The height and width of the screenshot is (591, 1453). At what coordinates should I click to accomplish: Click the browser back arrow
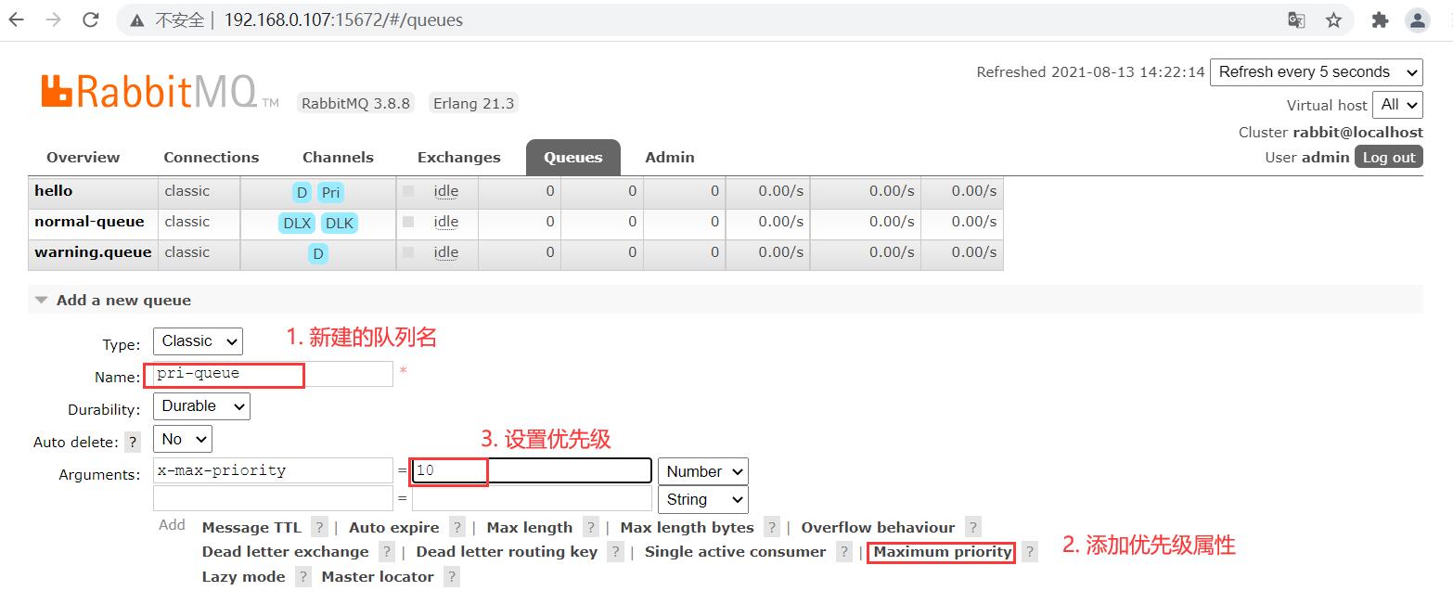point(17,19)
